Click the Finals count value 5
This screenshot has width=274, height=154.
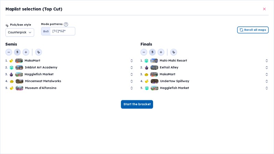click(152, 52)
